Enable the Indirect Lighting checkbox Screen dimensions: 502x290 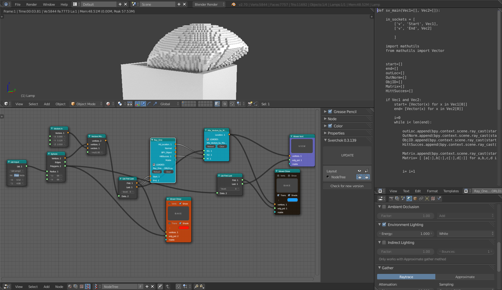tap(384, 242)
